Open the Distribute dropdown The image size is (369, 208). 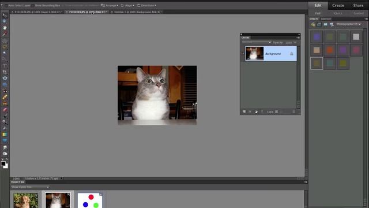pyautogui.click(x=146, y=5)
